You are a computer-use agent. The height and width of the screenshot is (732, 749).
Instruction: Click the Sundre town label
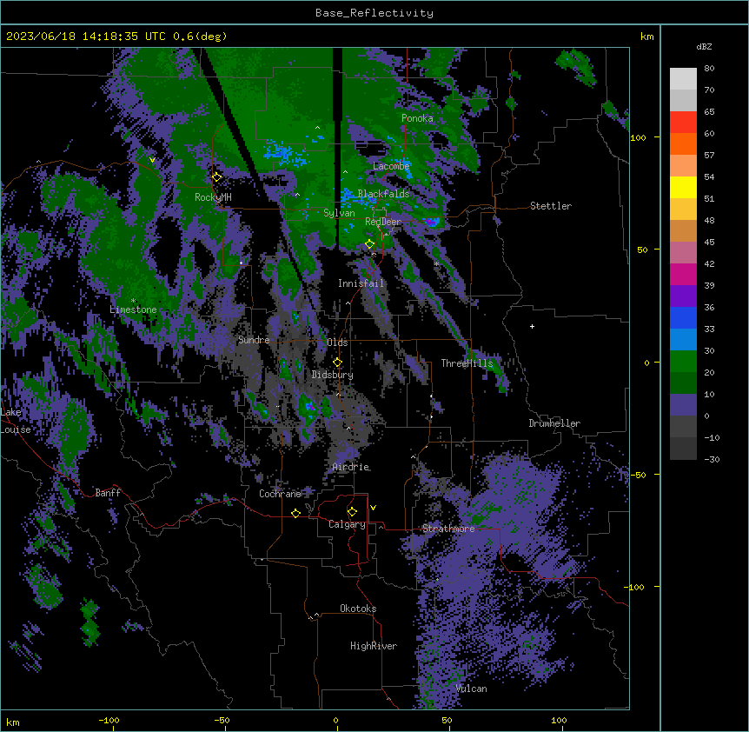(254, 340)
